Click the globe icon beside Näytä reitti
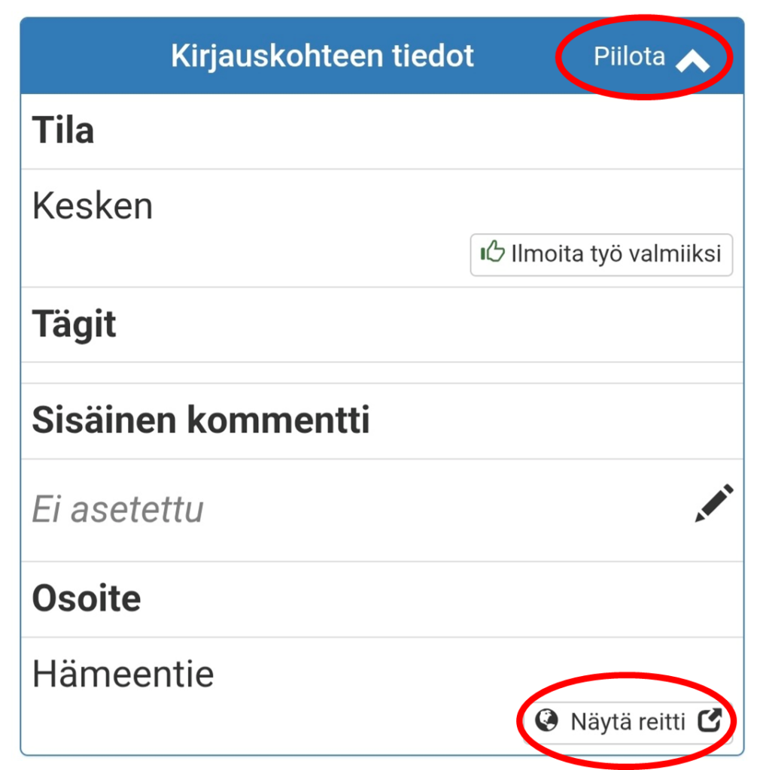 [x=547, y=721]
